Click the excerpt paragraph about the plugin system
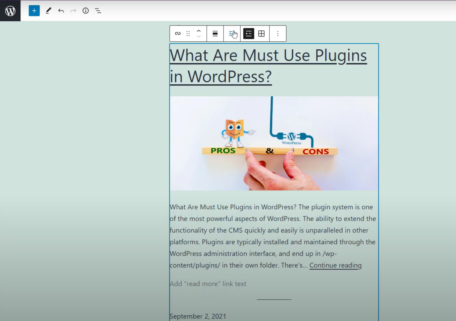Viewport: 456px width, 321px height. pyautogui.click(x=273, y=236)
